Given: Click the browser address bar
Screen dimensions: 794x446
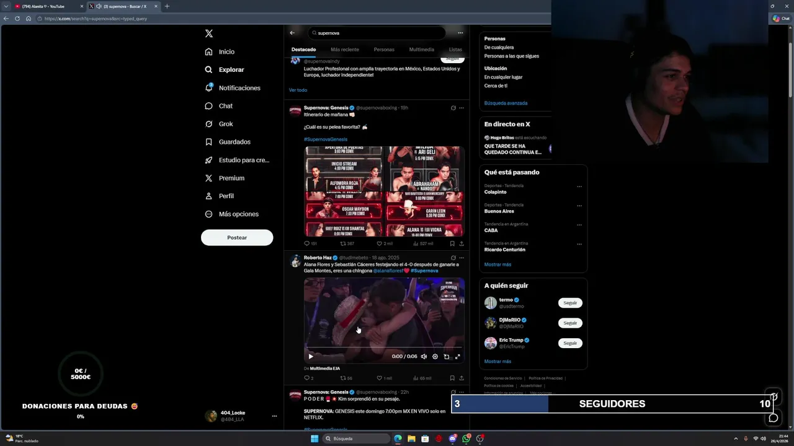Looking at the screenshot, I should pyautogui.click(x=292, y=19).
